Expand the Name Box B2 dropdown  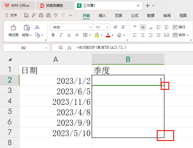pos(46,48)
